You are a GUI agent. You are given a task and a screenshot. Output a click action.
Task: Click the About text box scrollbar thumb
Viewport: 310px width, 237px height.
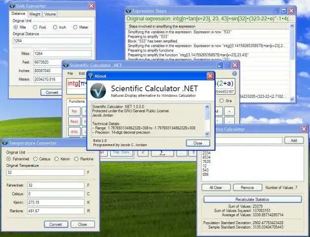tap(207, 115)
